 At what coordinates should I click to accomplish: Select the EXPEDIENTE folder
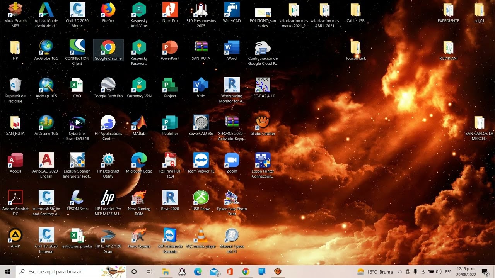click(x=449, y=13)
